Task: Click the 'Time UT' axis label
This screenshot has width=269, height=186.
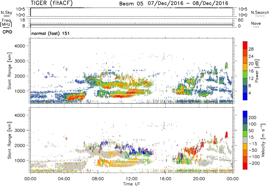Action: 131,184
